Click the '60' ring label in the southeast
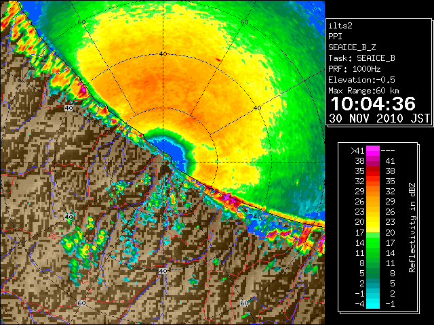434x325 pixels. coord(244,303)
